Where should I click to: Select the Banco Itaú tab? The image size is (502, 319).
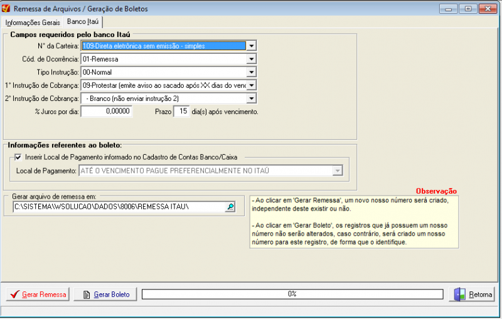coord(83,22)
